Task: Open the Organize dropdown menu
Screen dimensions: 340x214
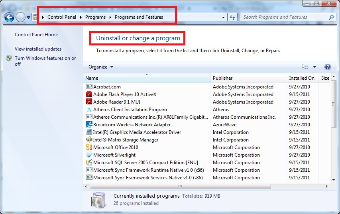Action: pos(101,67)
